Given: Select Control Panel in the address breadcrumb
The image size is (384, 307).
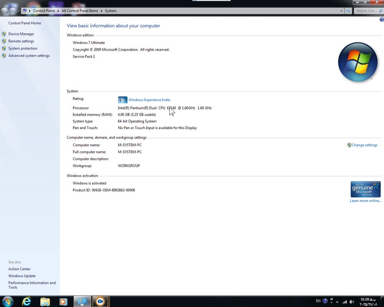Looking at the screenshot, I should (x=44, y=11).
